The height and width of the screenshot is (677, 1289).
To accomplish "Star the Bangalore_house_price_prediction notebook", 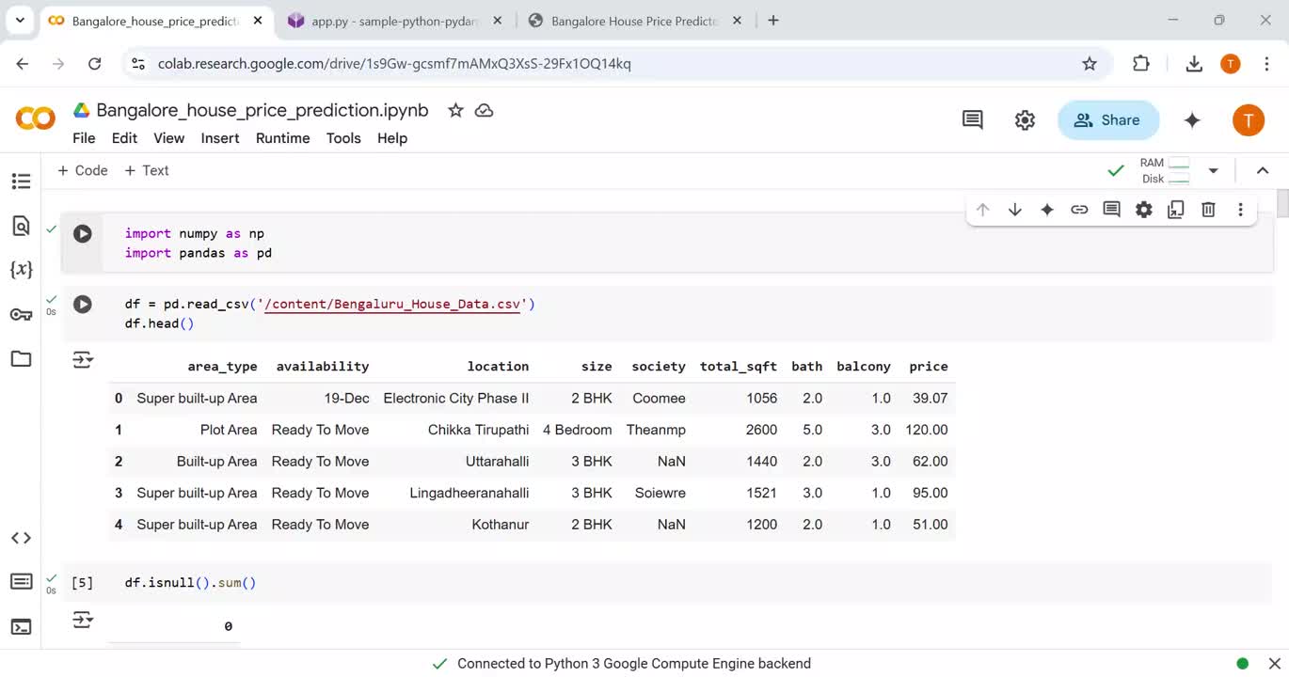I will tap(455, 111).
